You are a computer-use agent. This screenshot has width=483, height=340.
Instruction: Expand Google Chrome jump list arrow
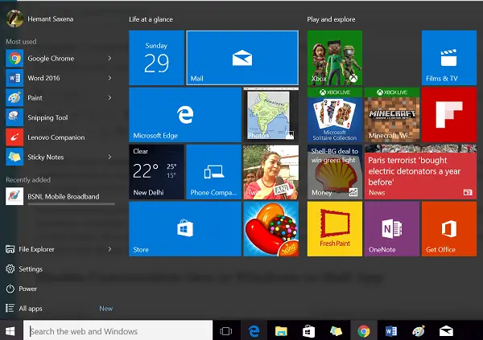tap(109, 58)
